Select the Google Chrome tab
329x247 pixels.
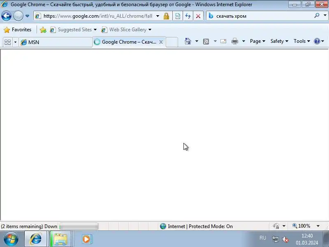click(x=129, y=42)
